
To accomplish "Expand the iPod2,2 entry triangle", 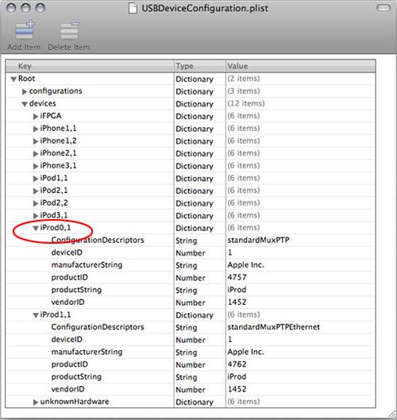I will coord(36,203).
